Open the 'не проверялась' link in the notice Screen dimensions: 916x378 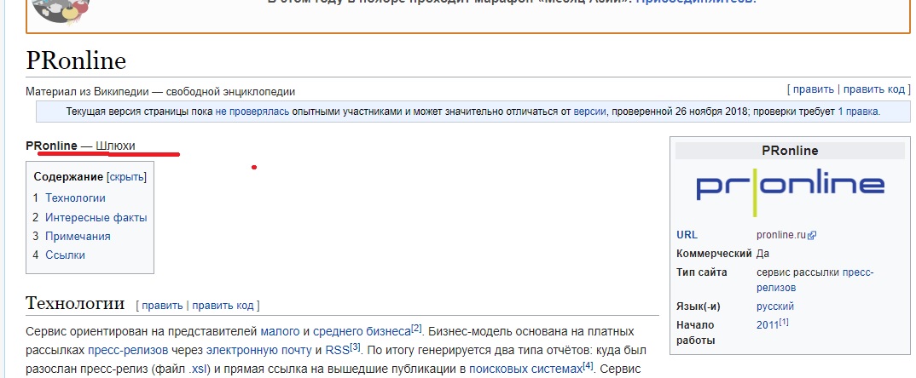252,112
